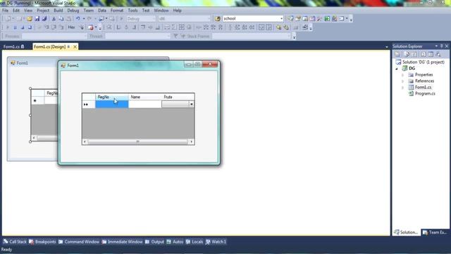Close the Form1.cs [Design] tab
This screenshot has width=451, height=254.
75,47
